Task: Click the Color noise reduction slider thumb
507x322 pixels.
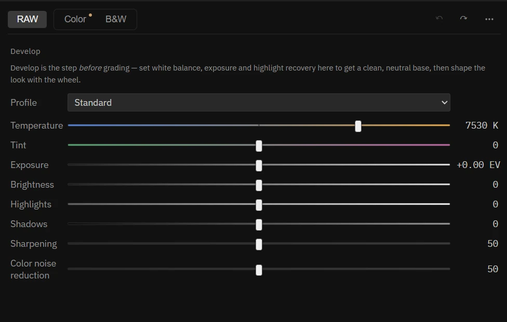Action: (259, 270)
